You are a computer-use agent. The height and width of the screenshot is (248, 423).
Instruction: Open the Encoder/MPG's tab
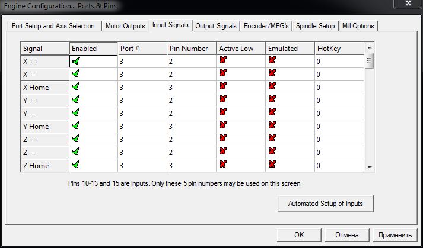point(267,26)
